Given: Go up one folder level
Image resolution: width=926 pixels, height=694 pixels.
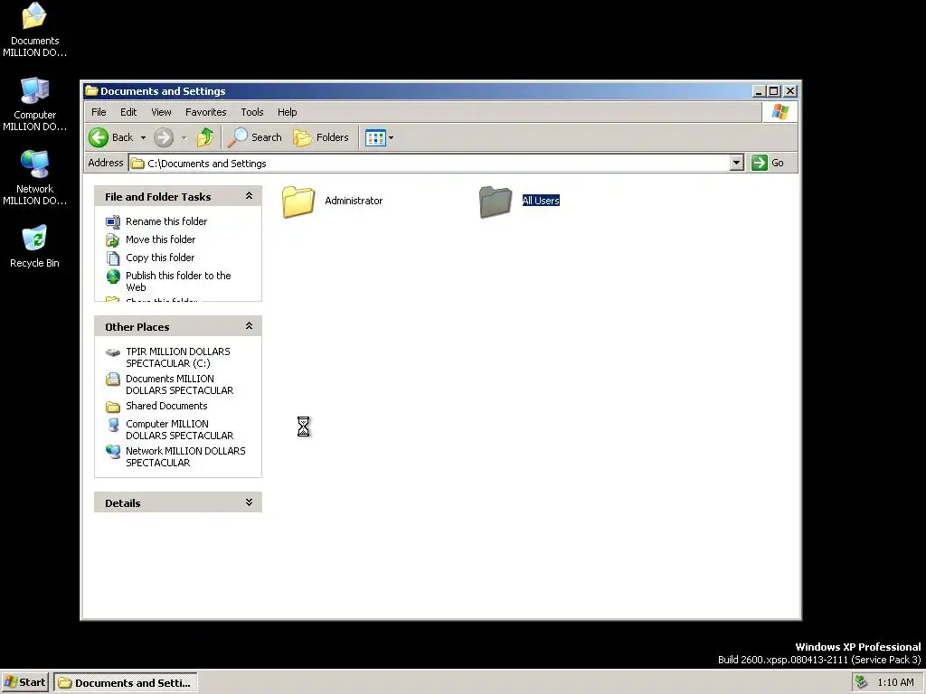Looking at the screenshot, I should click(205, 137).
